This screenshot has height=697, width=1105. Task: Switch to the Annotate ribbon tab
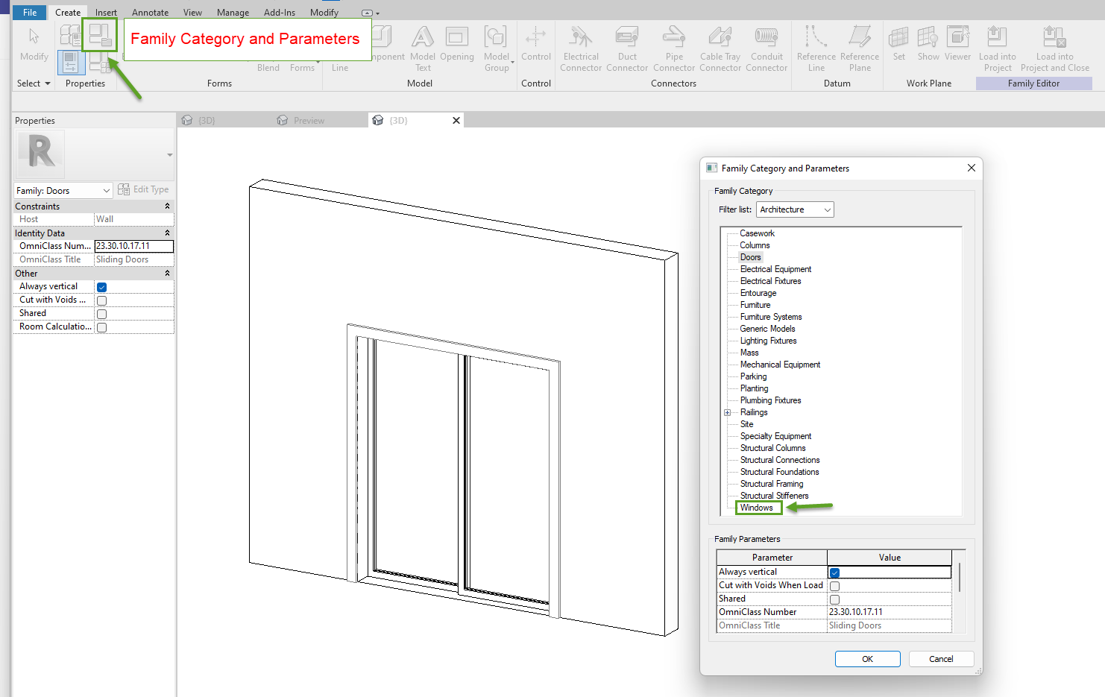click(150, 13)
